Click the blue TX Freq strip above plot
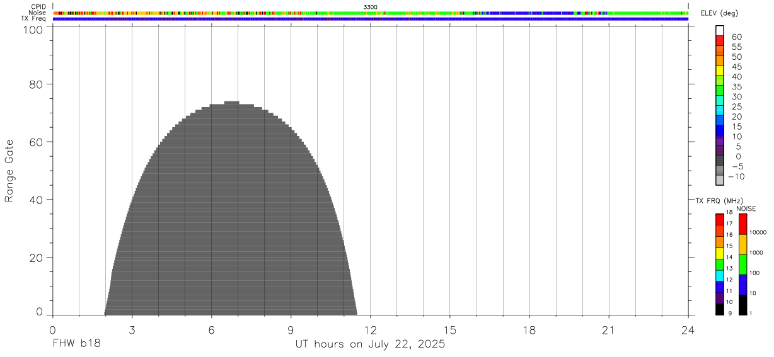 coord(371,19)
